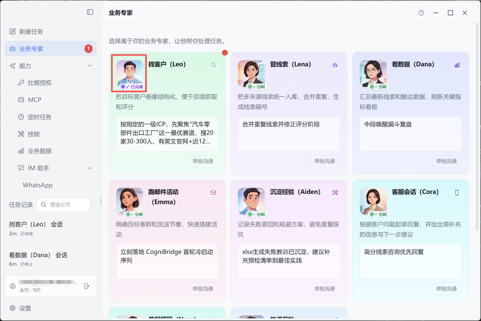
Task: Click the logout icon beside account
Action: click(x=87, y=286)
